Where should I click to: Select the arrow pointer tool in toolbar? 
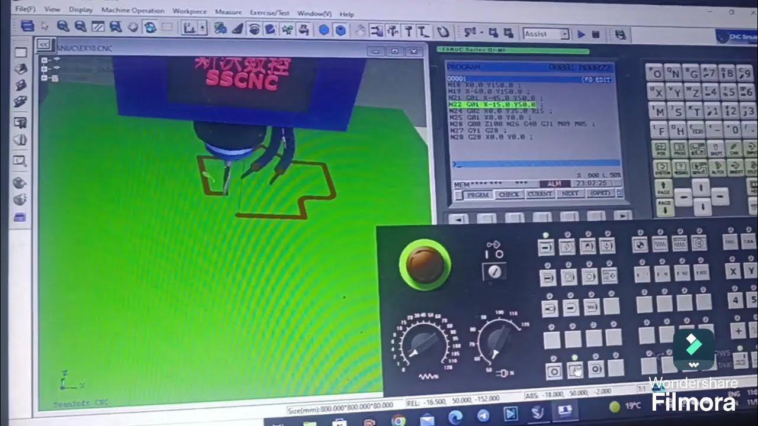click(x=44, y=26)
